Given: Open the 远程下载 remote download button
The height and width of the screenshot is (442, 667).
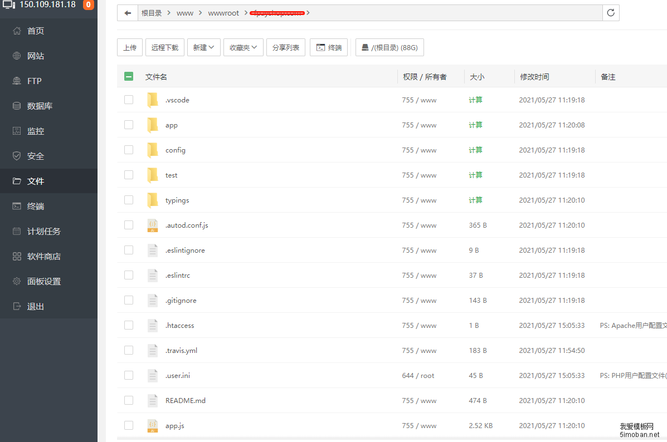Looking at the screenshot, I should pyautogui.click(x=165, y=48).
